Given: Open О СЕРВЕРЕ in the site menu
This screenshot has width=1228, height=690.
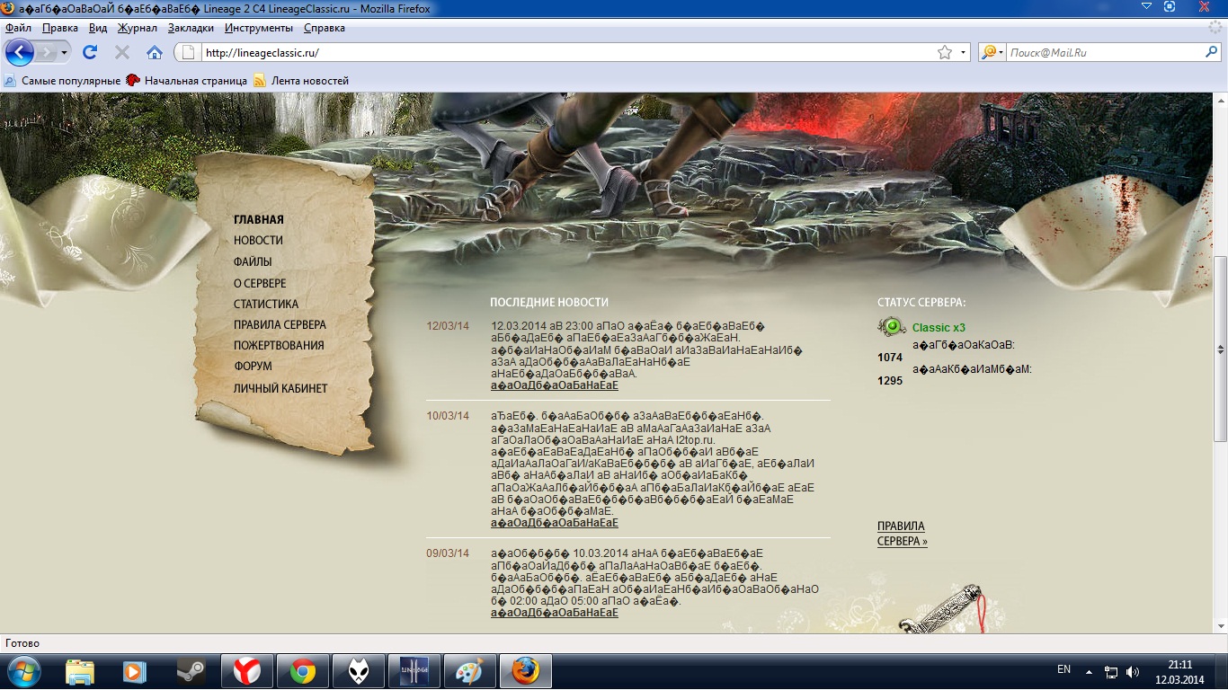Looking at the screenshot, I should click(260, 283).
